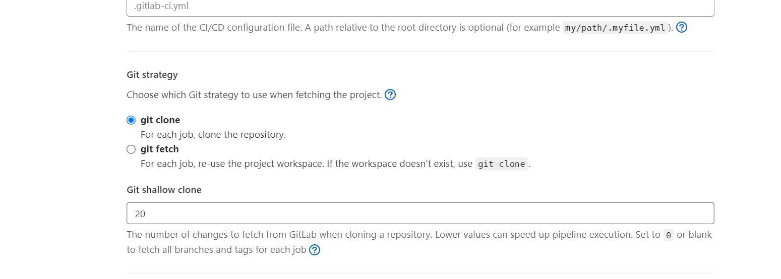Open help icon beside the CI/CD configuration file description
The height and width of the screenshot is (279, 781).
[682, 28]
